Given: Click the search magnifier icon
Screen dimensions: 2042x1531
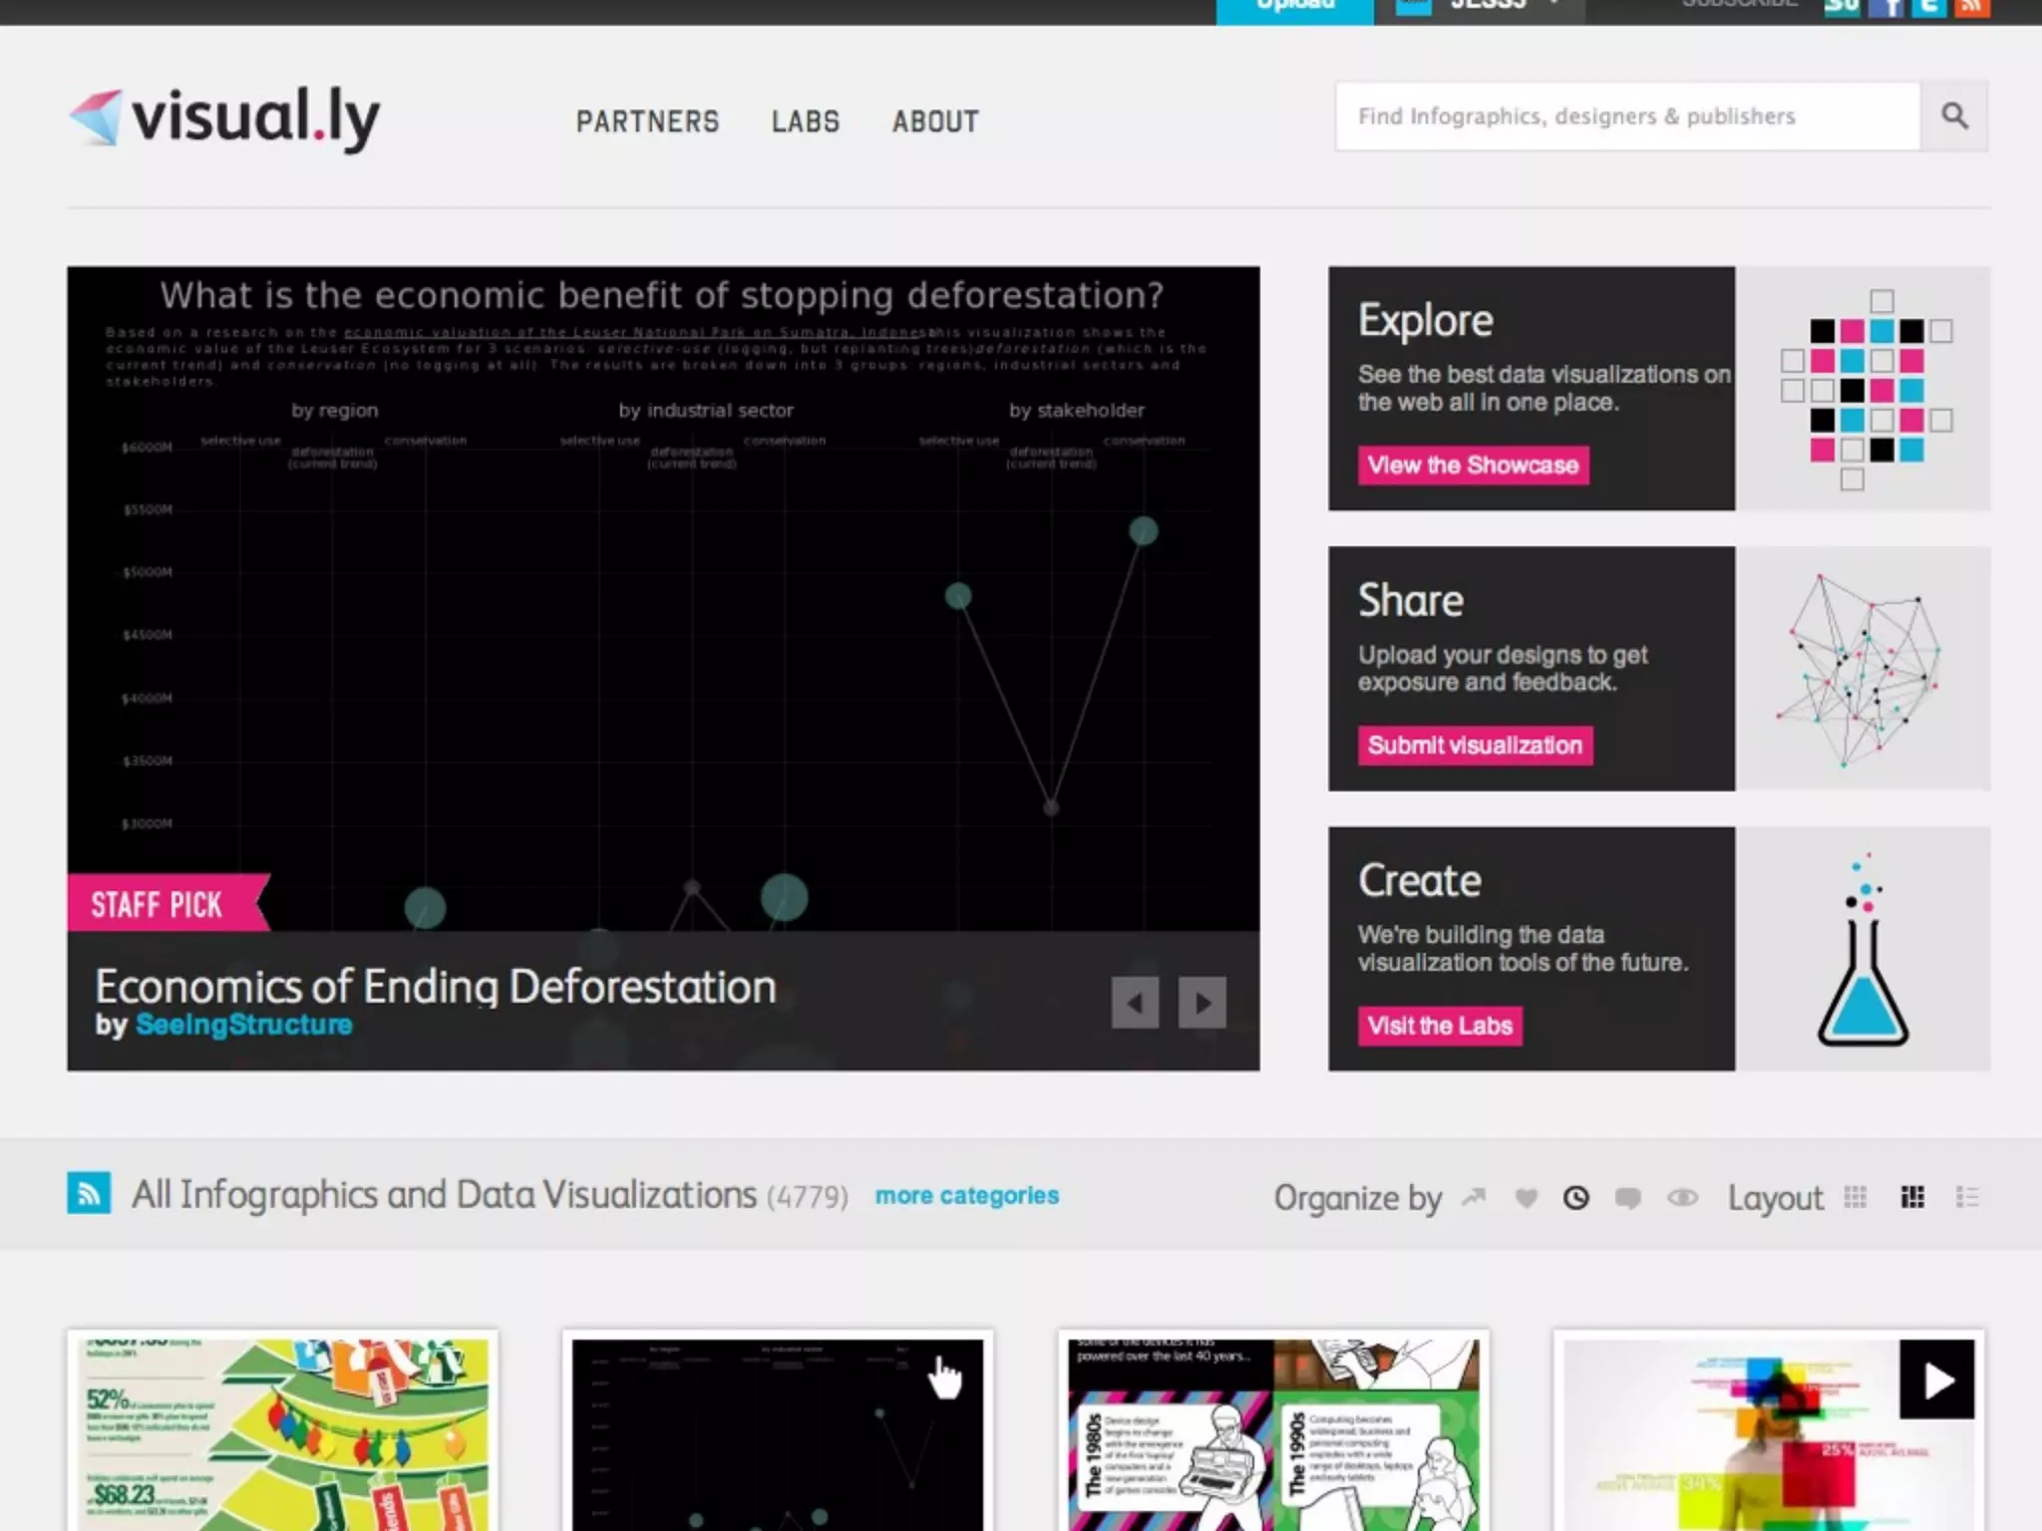Looking at the screenshot, I should 1954,117.
